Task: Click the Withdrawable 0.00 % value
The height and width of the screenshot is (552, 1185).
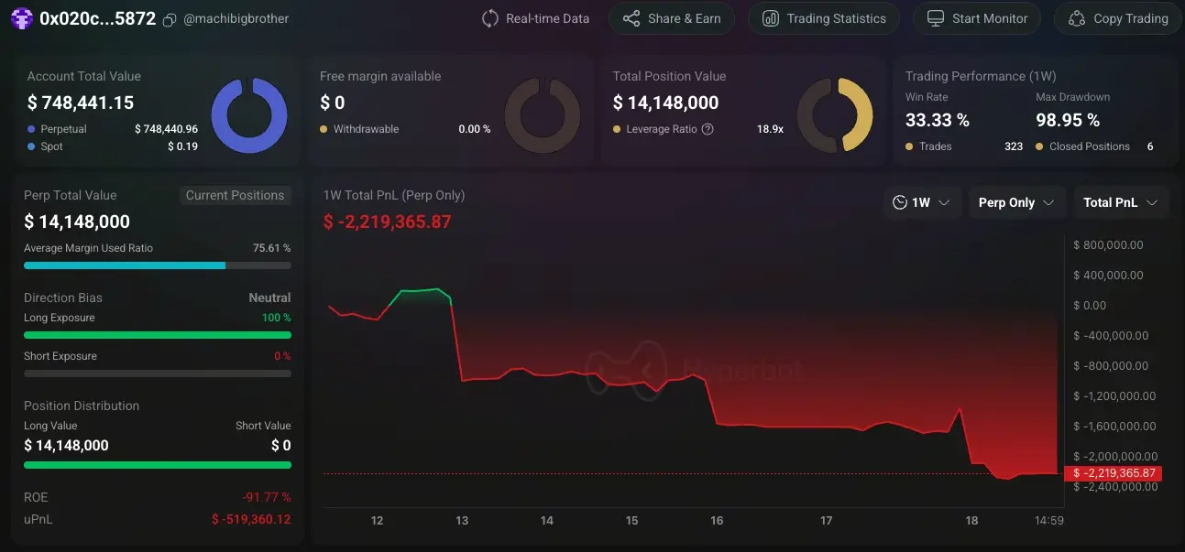Action: click(475, 129)
